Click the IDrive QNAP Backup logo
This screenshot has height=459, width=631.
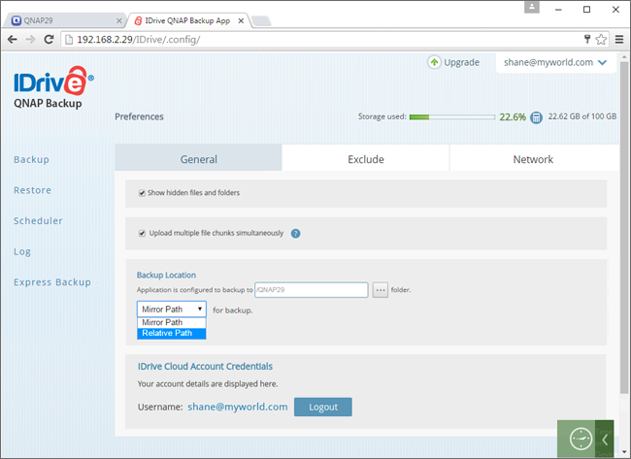click(53, 87)
